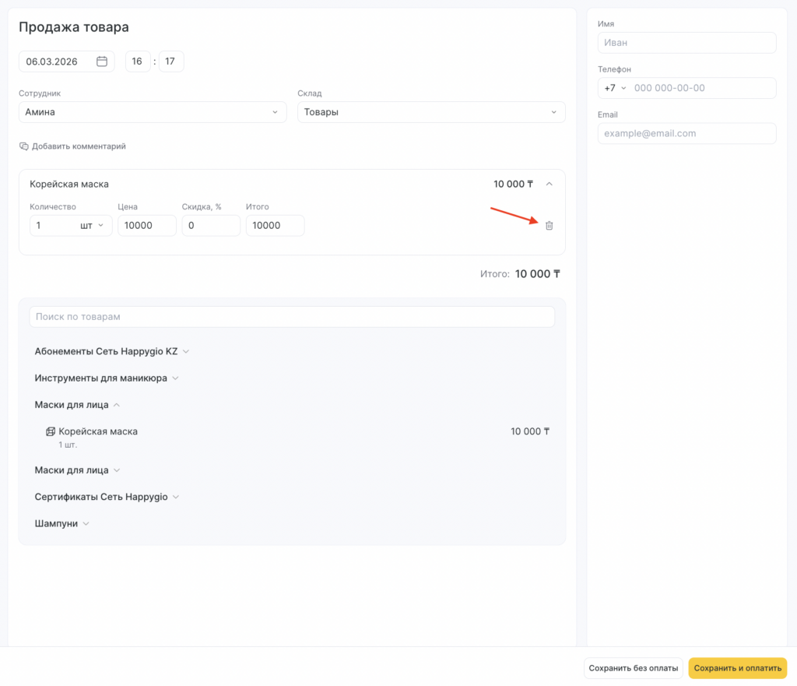Viewport: 797px width, 686px height.
Task: Expand Инструменты для маникюра category
Action: click(107, 378)
